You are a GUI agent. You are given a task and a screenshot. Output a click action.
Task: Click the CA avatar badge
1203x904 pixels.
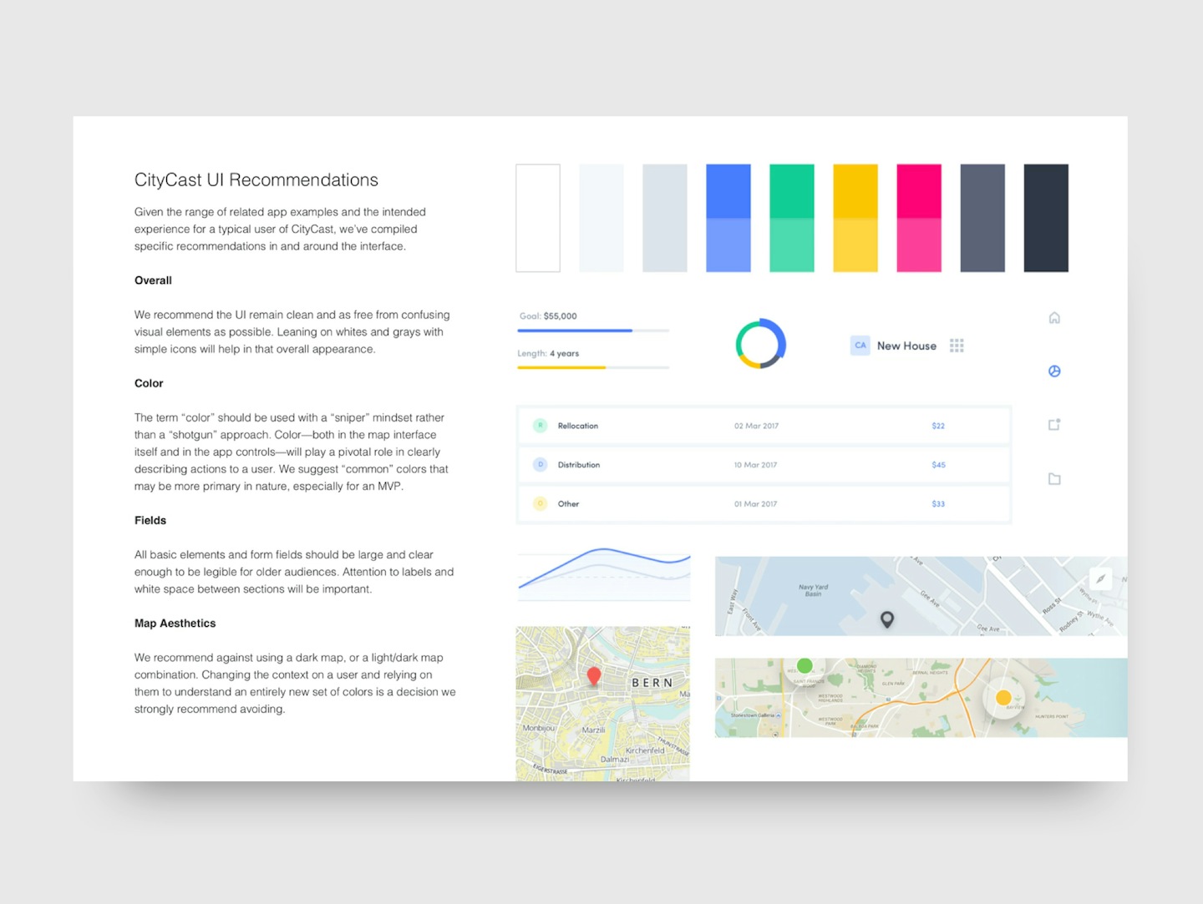(x=860, y=346)
